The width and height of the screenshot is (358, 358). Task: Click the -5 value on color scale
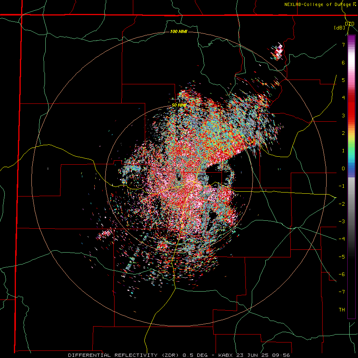[342, 257]
